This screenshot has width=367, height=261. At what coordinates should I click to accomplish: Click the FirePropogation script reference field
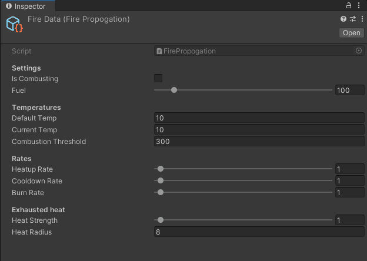point(259,51)
